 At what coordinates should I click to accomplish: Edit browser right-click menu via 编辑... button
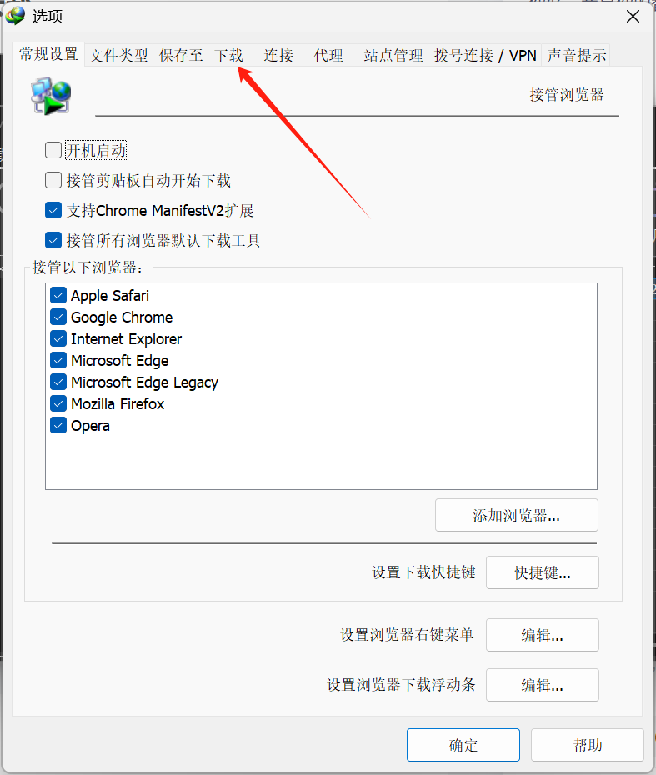pyautogui.click(x=543, y=635)
